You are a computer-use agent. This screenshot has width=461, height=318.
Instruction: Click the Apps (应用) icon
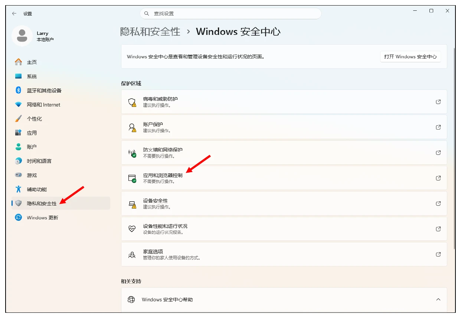[19, 133]
